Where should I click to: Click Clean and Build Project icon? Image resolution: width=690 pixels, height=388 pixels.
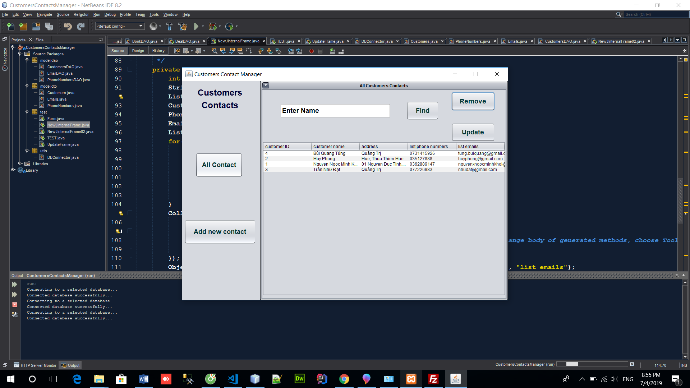point(183,26)
